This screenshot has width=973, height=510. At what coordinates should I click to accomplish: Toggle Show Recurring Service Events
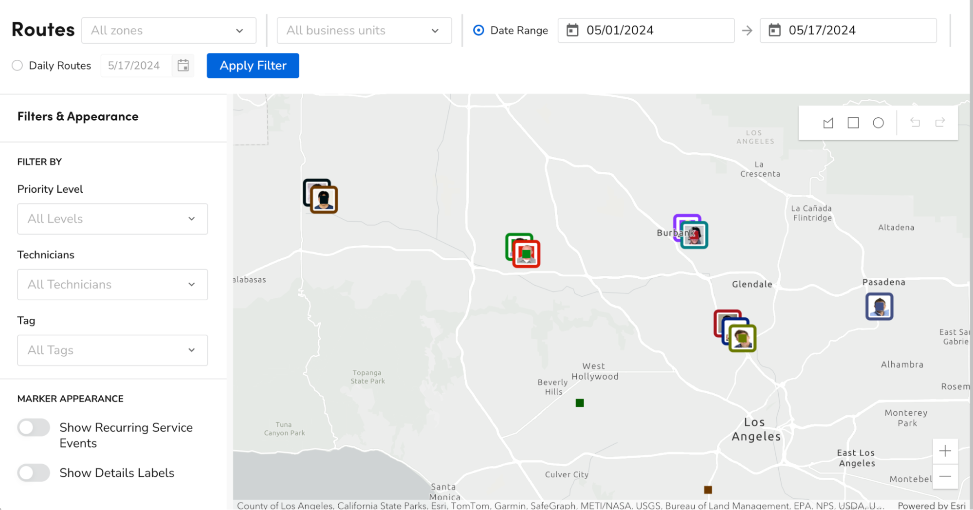[34, 428]
